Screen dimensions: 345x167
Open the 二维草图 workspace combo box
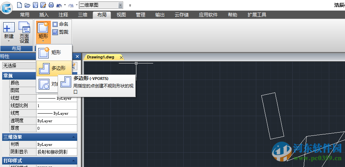[x=101, y=5]
